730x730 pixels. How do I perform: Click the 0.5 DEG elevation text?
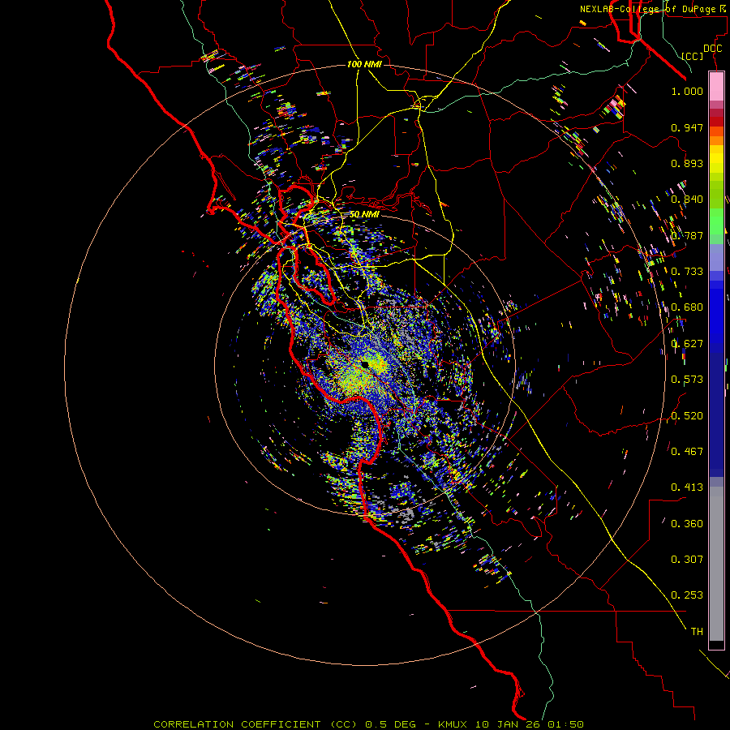(389, 724)
